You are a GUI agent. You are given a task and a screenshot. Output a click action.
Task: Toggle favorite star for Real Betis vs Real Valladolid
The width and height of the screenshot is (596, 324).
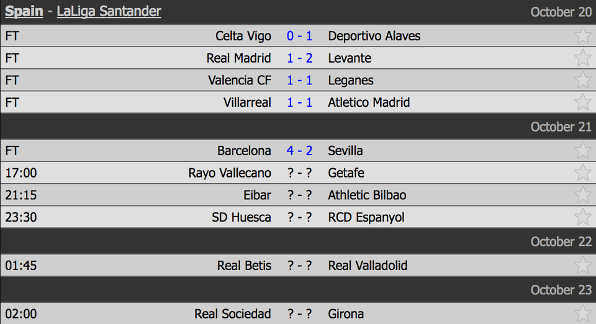tap(582, 265)
